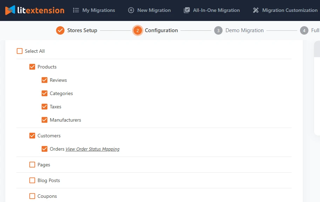Uncheck the Categories checkbox
The height and width of the screenshot is (202, 320).
(x=45, y=93)
